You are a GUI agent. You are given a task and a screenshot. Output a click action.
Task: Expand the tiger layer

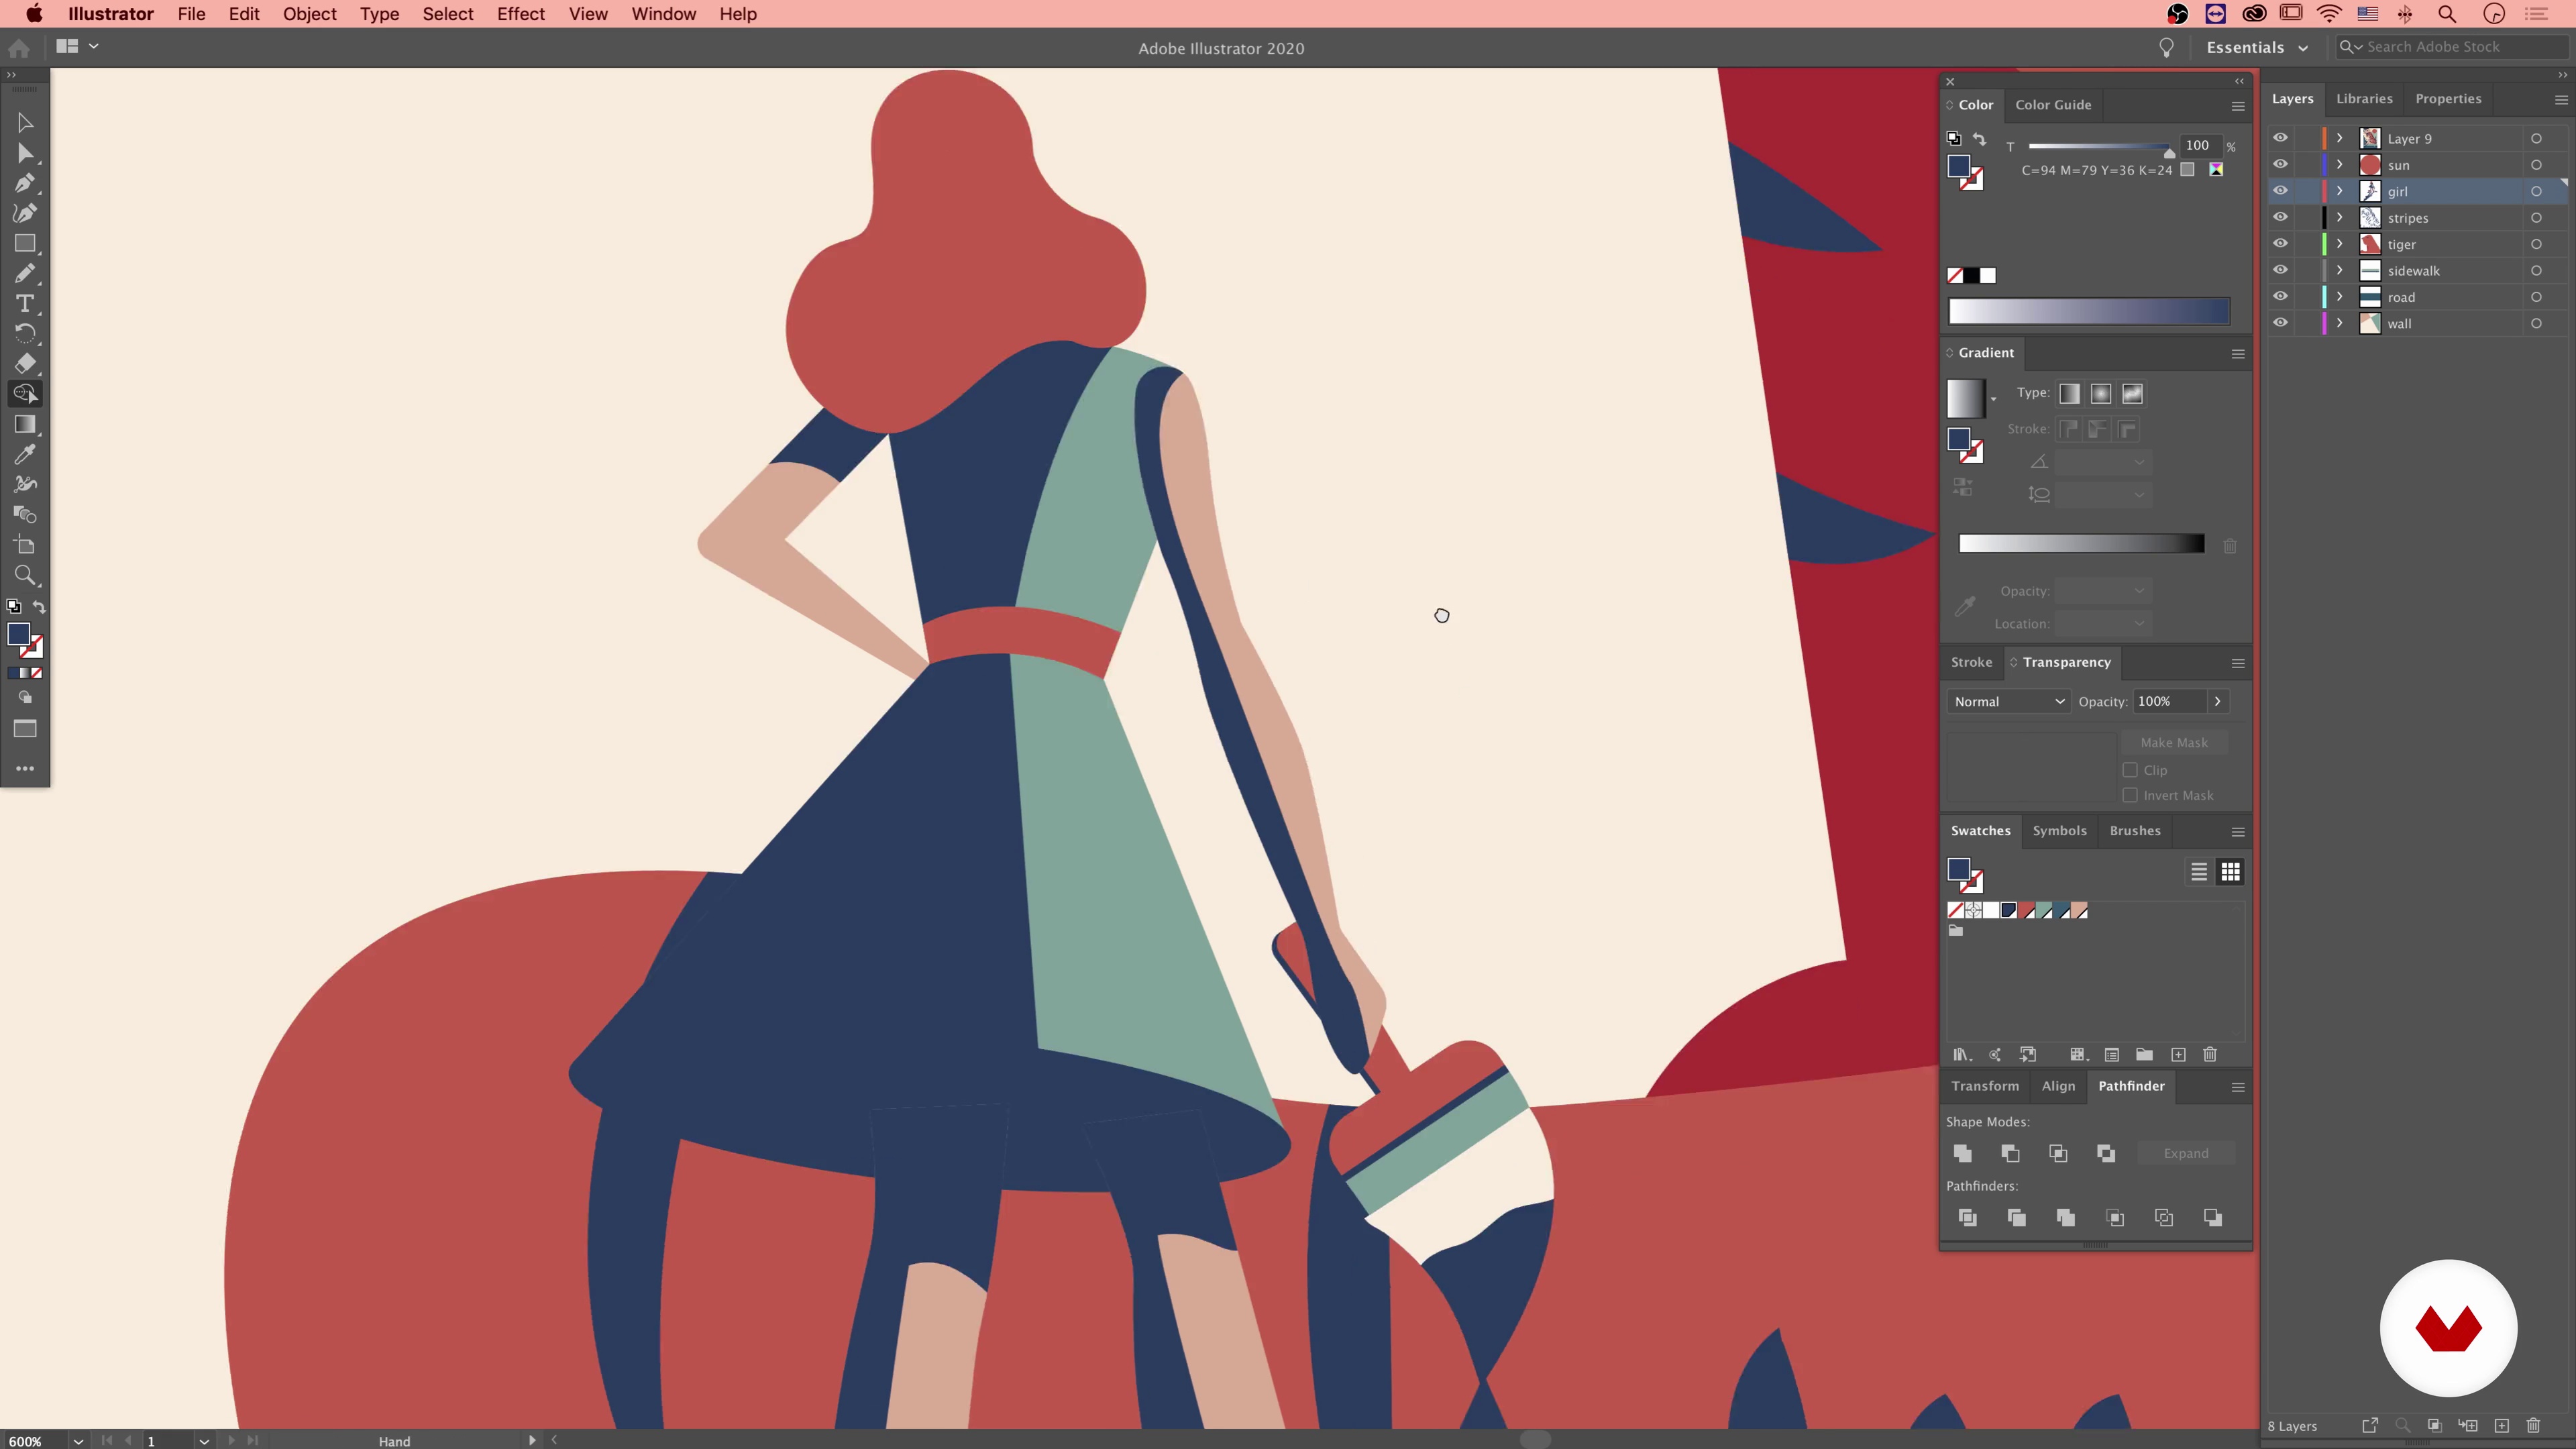click(2340, 244)
